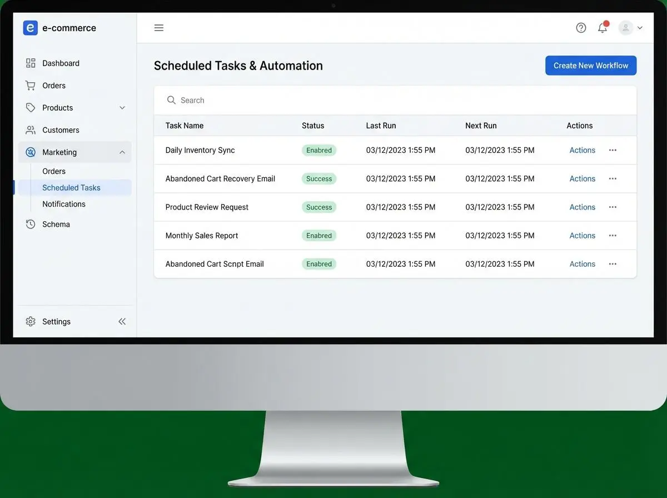Open Settings in sidebar
The height and width of the screenshot is (498, 667).
click(x=56, y=322)
